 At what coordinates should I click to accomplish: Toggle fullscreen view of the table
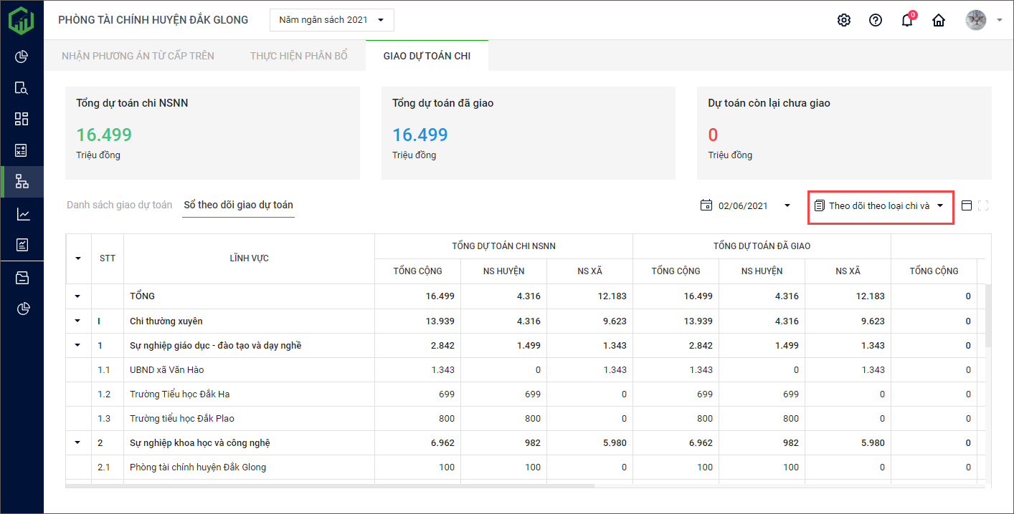point(983,205)
